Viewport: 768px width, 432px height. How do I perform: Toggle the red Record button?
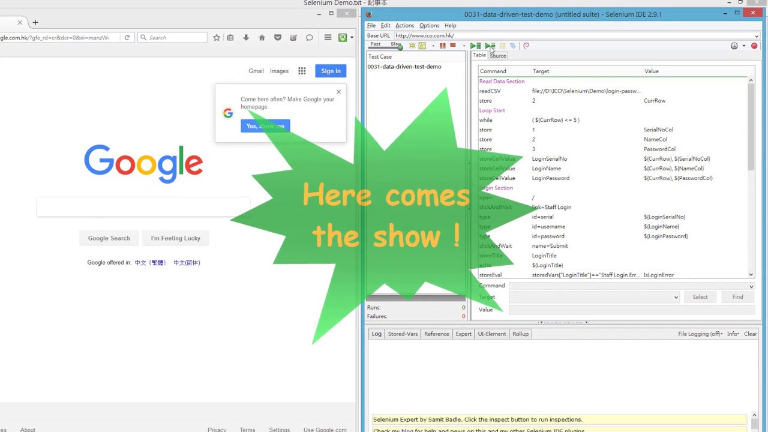754,46
